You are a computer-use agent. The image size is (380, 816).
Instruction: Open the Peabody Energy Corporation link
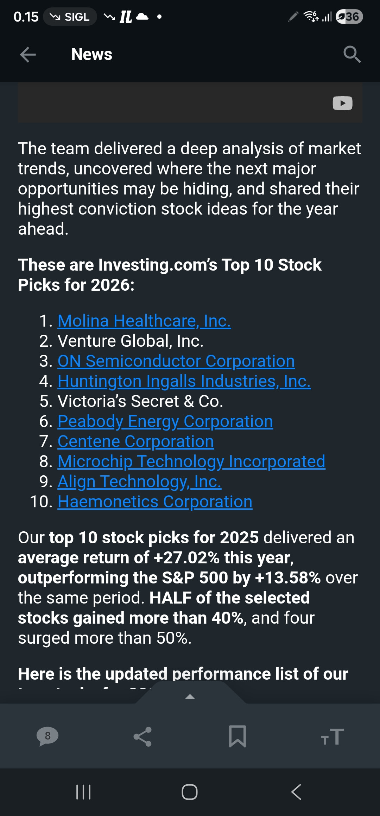[165, 421]
